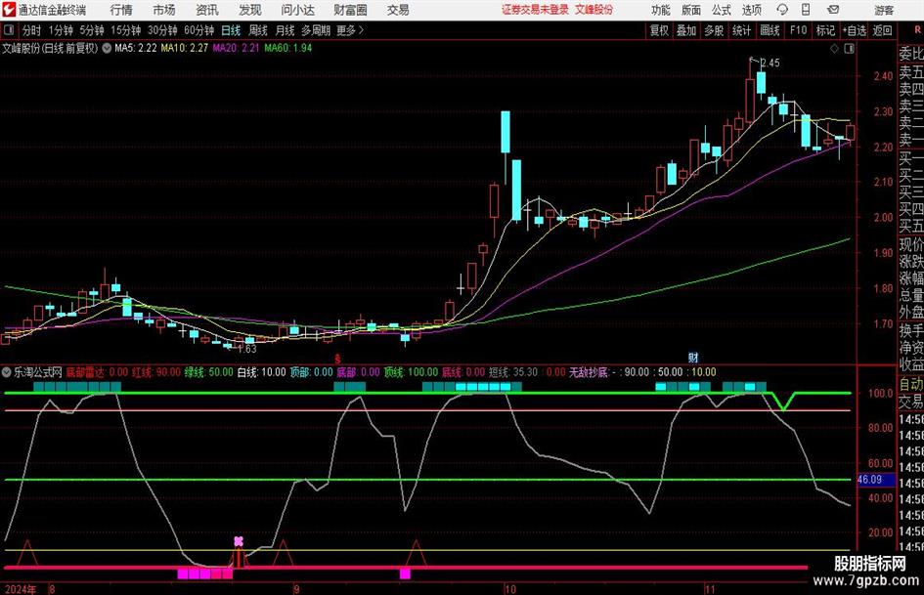The height and width of the screenshot is (595, 924).
Task: Click the month 10 marker on time axis
Action: [510, 588]
